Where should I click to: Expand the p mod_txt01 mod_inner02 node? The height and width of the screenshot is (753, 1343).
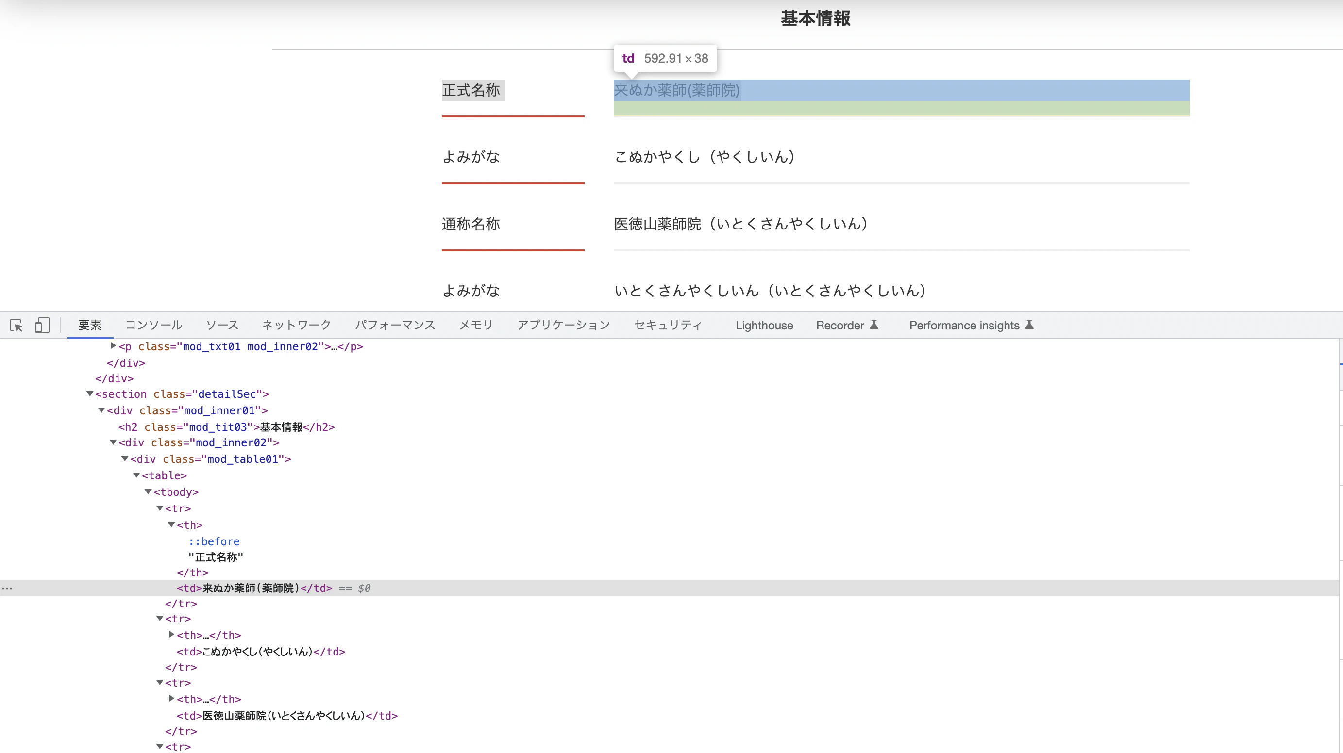point(113,345)
